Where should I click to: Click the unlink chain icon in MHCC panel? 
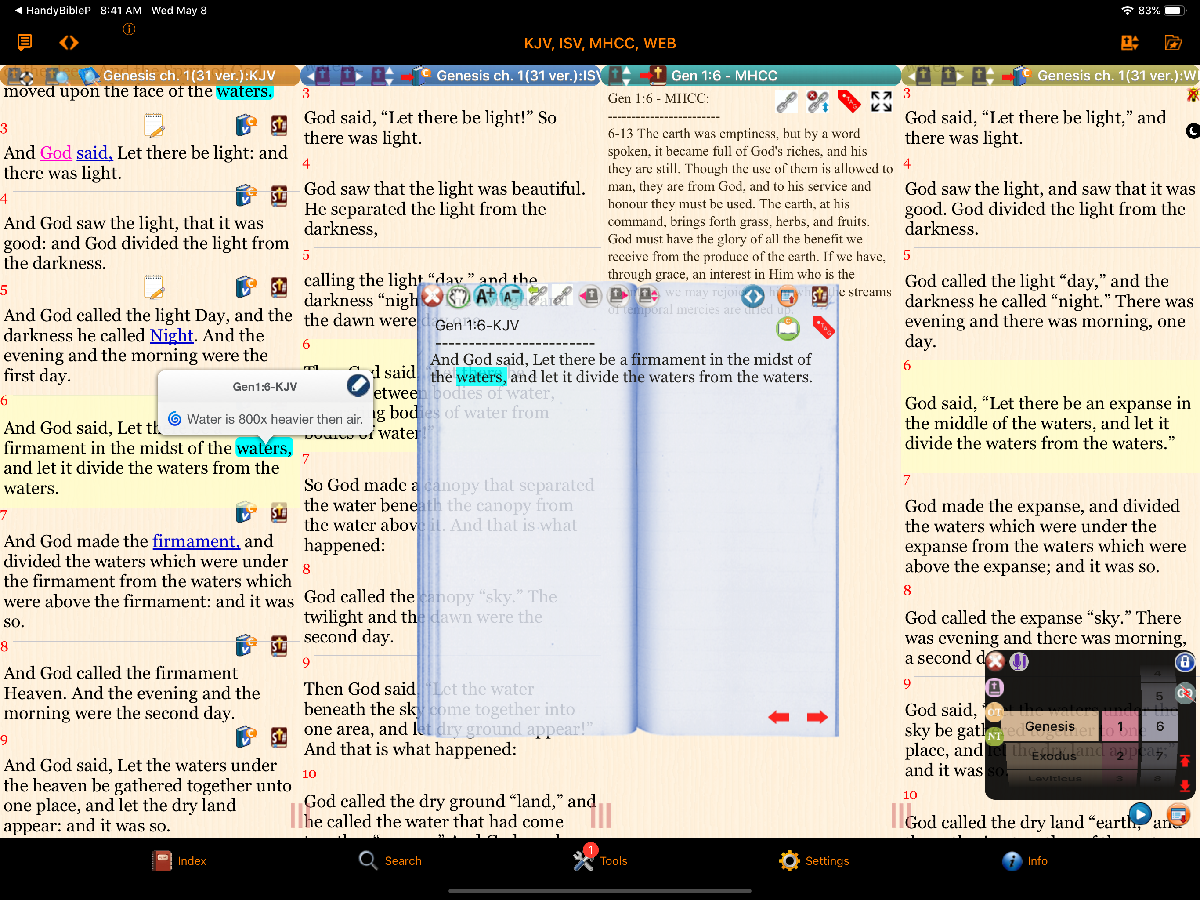pos(818,102)
